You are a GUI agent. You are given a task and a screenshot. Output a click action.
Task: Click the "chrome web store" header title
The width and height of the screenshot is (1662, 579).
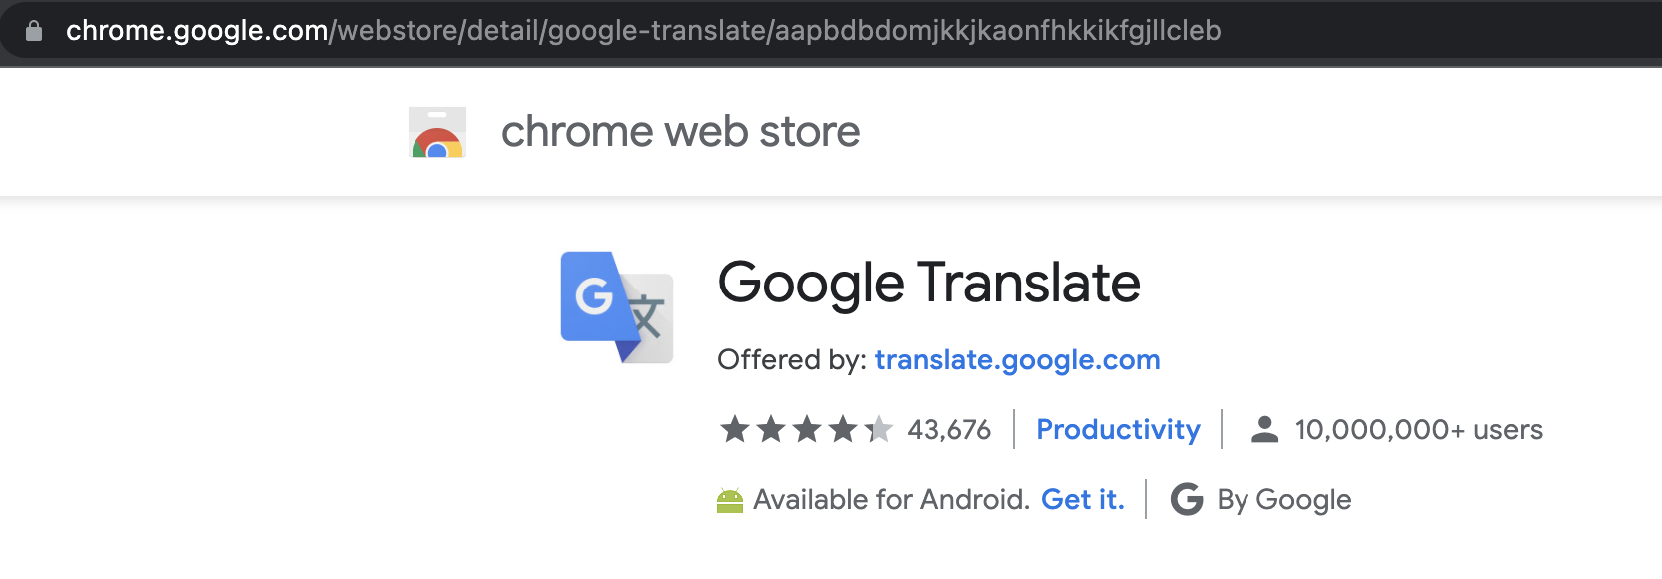tap(680, 132)
